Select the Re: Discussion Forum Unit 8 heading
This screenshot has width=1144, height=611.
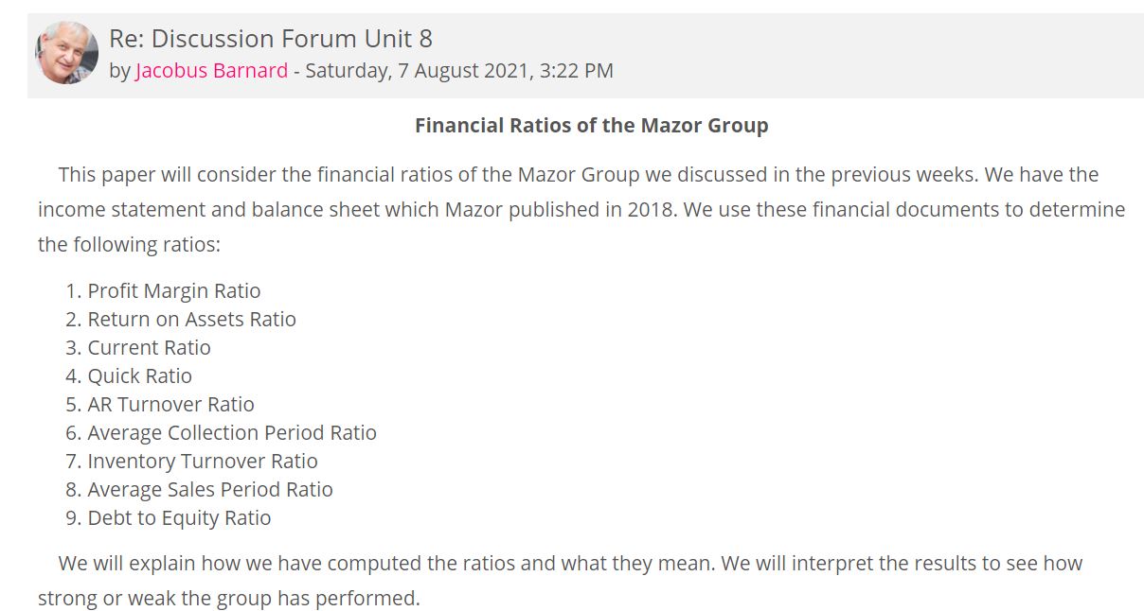pyautogui.click(x=271, y=38)
